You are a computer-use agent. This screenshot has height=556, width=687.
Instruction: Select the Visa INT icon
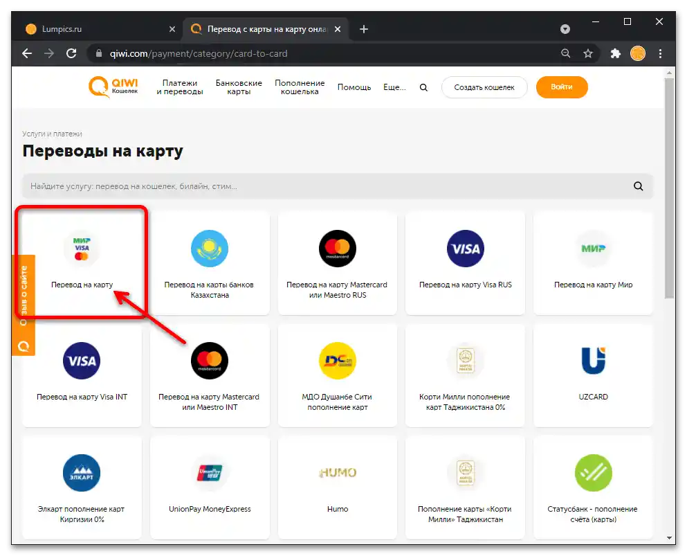[x=82, y=361]
